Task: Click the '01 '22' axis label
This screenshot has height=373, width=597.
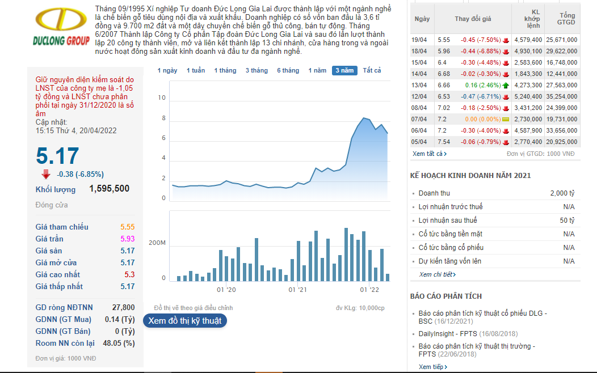Action: click(369, 290)
